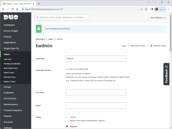This screenshot has height=129, width=172.
Task: Open Single Sign-On in the sidebar
Action: pyautogui.click(x=11, y=48)
